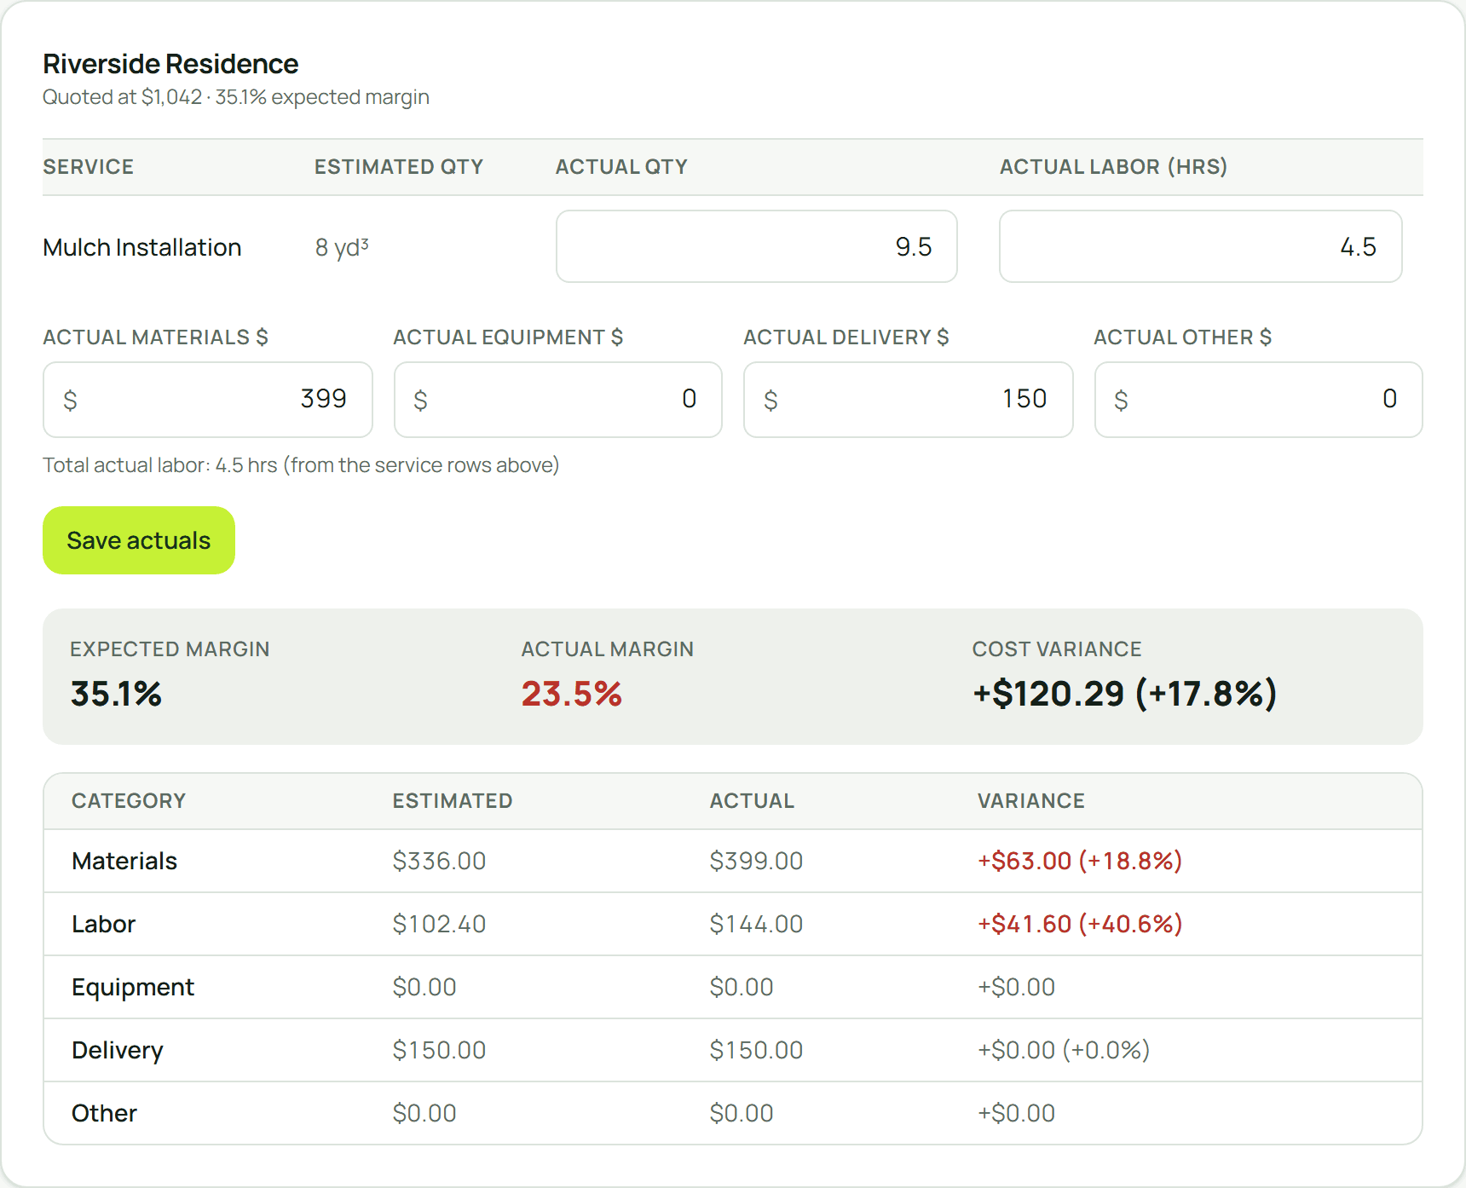The height and width of the screenshot is (1188, 1466).
Task: Click the ESTIMATED QTY column header
Action: click(x=399, y=167)
